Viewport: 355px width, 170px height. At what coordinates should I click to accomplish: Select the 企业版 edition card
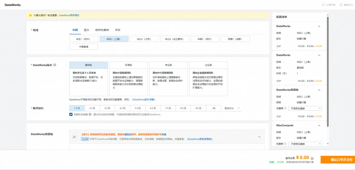[208, 79]
